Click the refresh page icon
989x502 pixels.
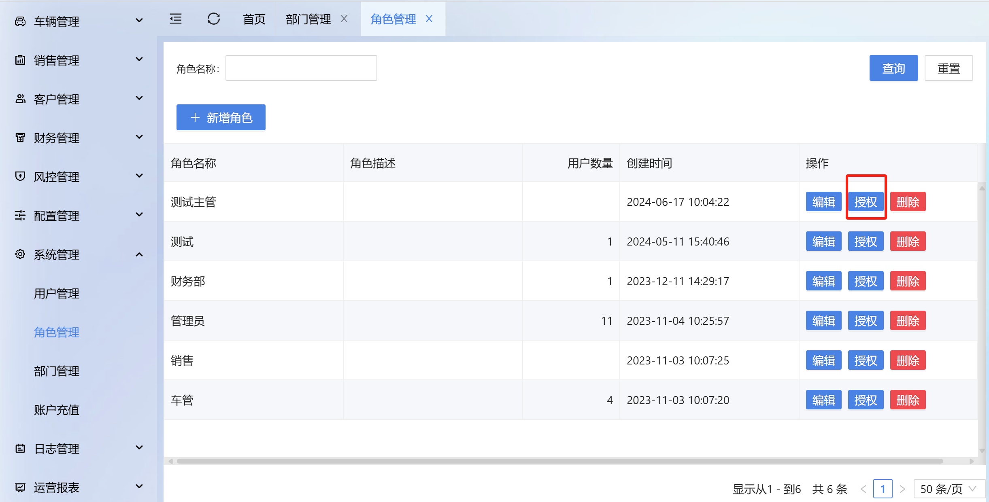pos(213,19)
